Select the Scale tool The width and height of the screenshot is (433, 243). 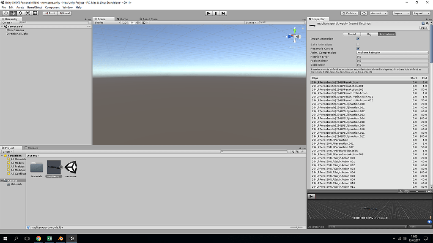pyautogui.click(x=27, y=13)
